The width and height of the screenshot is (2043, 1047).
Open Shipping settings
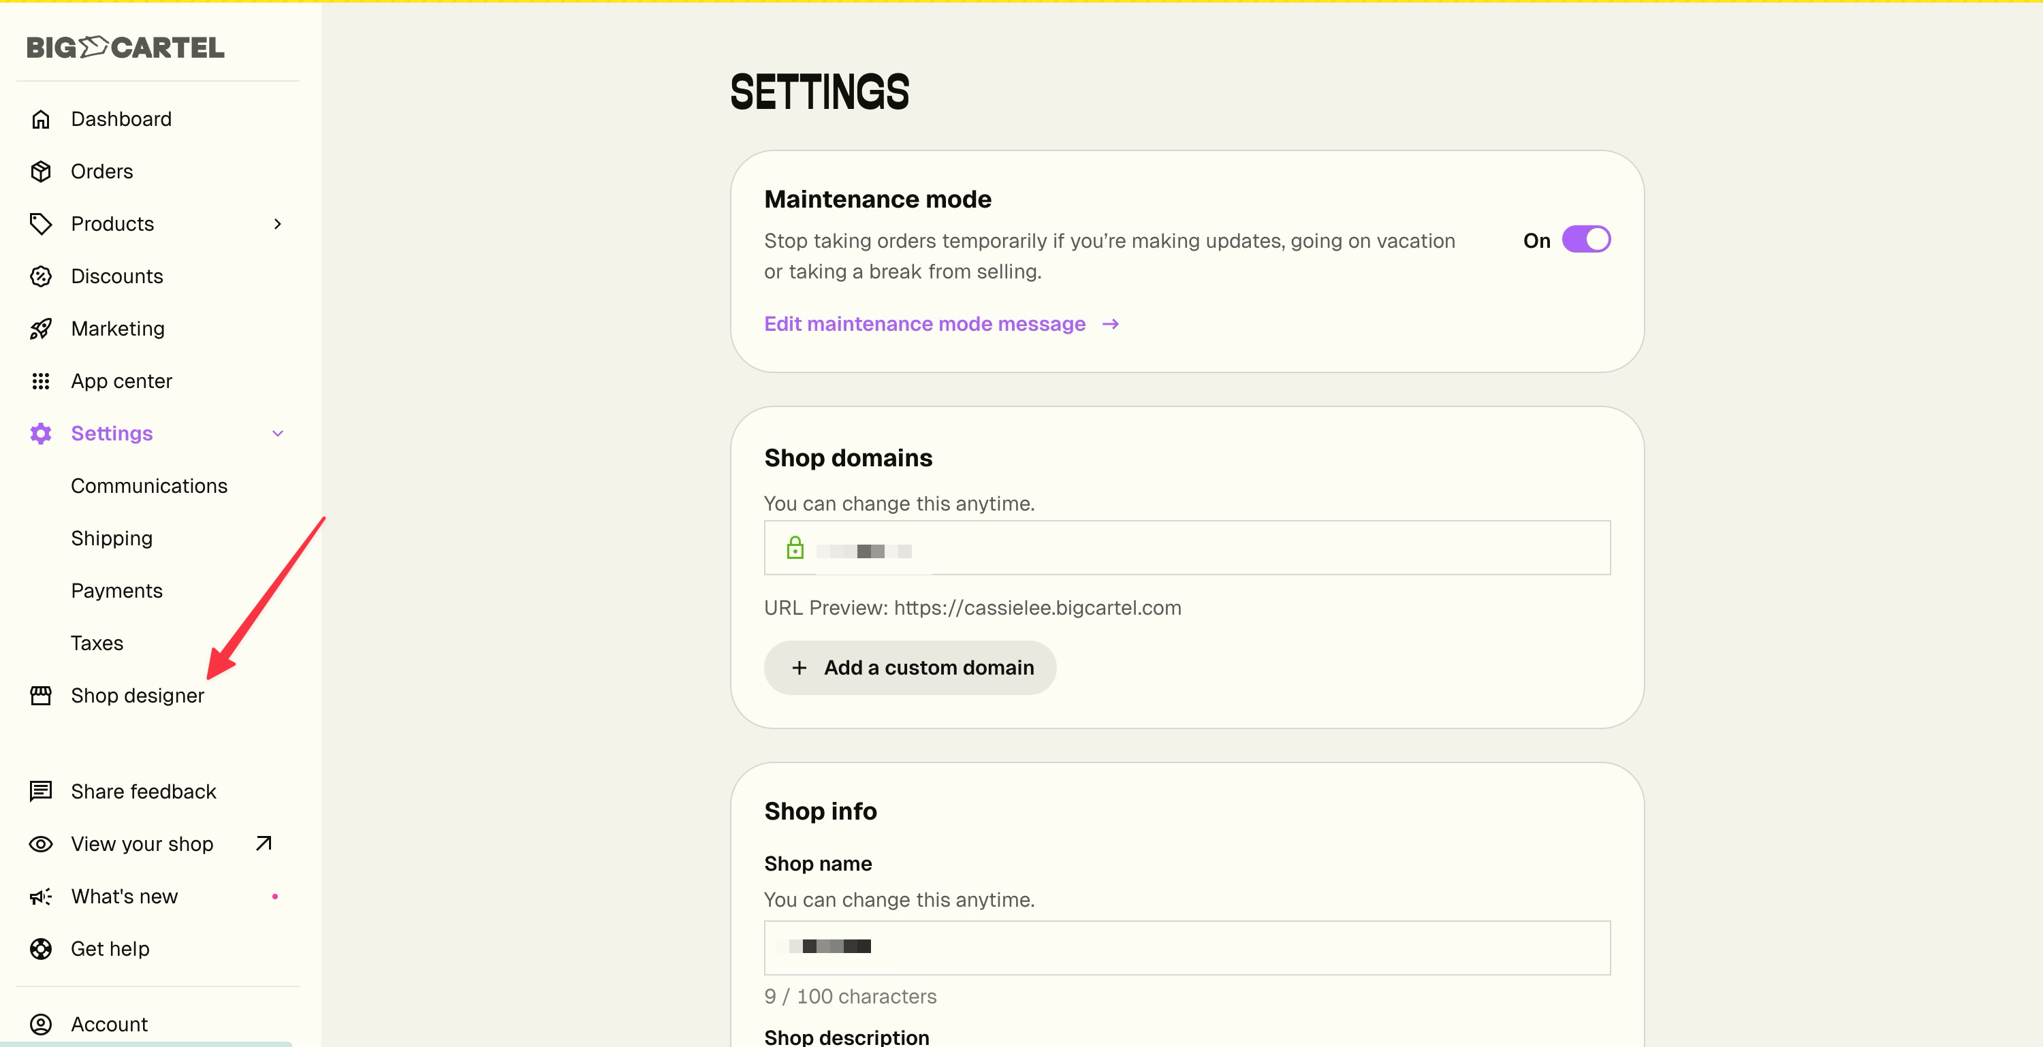pyautogui.click(x=112, y=538)
